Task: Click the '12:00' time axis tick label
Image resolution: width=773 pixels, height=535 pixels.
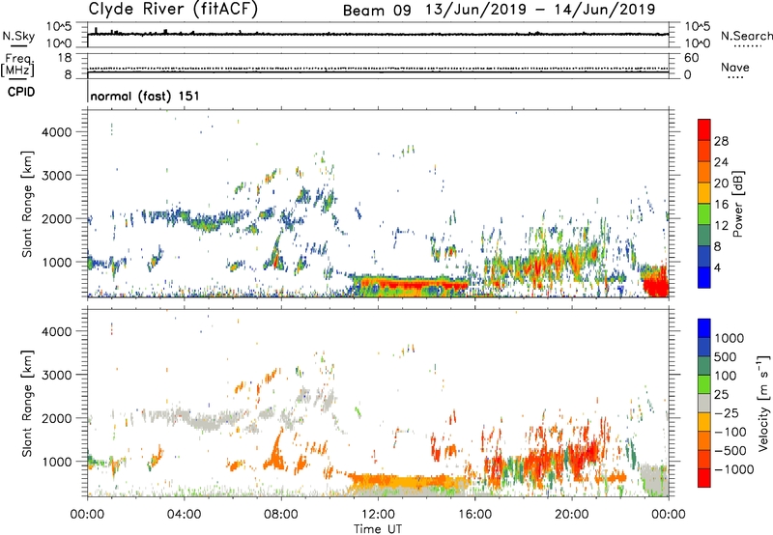Action: (x=378, y=515)
